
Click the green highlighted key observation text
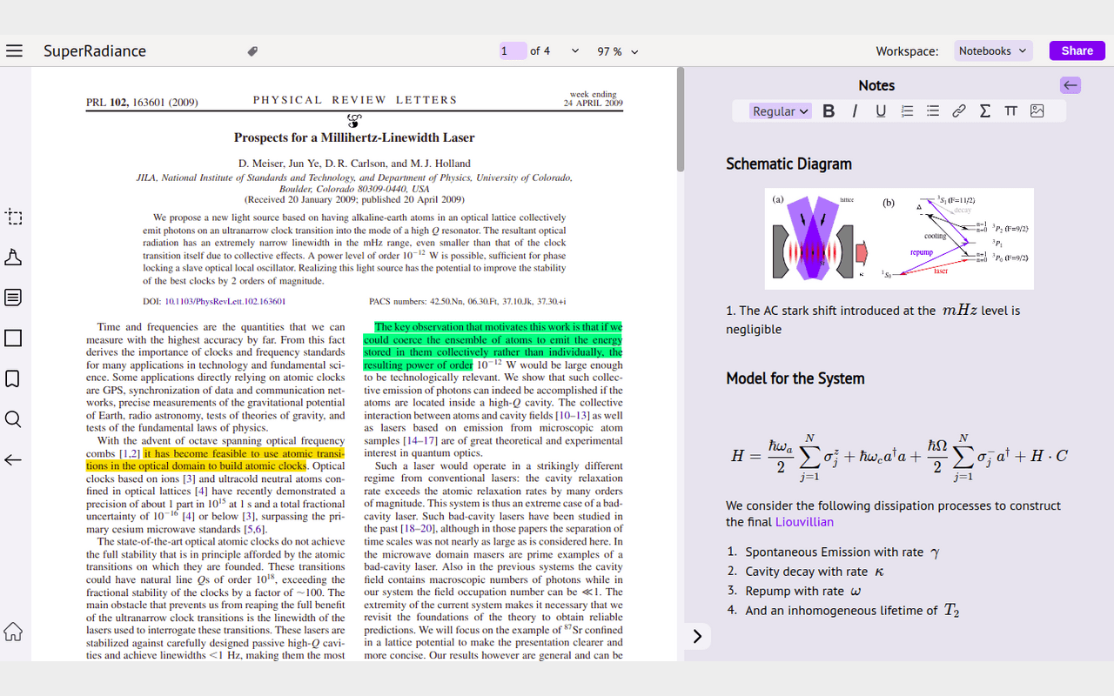pos(493,346)
